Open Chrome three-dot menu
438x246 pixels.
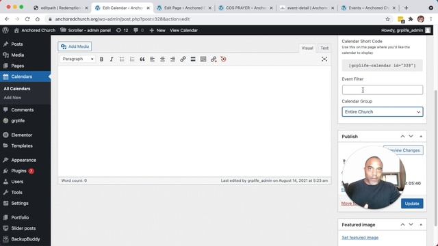[431, 19]
